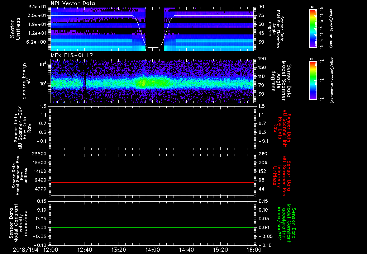Click the green zero line in velocity panel

152,227
